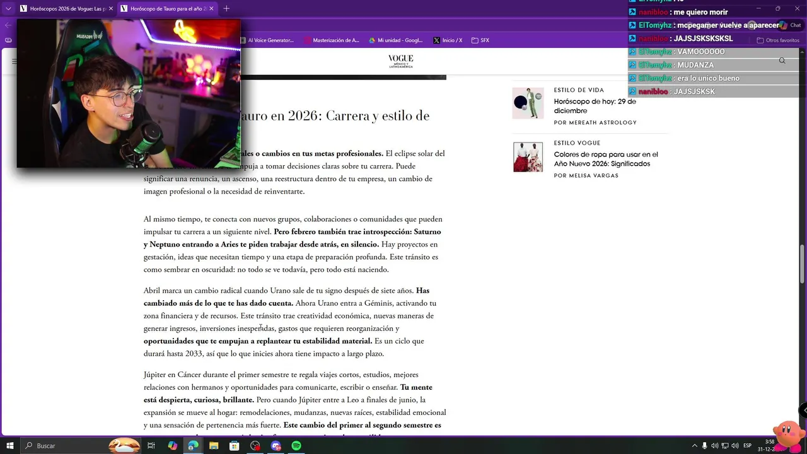Open 'Horóscopo de hoy: 29 de diciembre' link
Screen dimensions: 807x454
pos(595,106)
